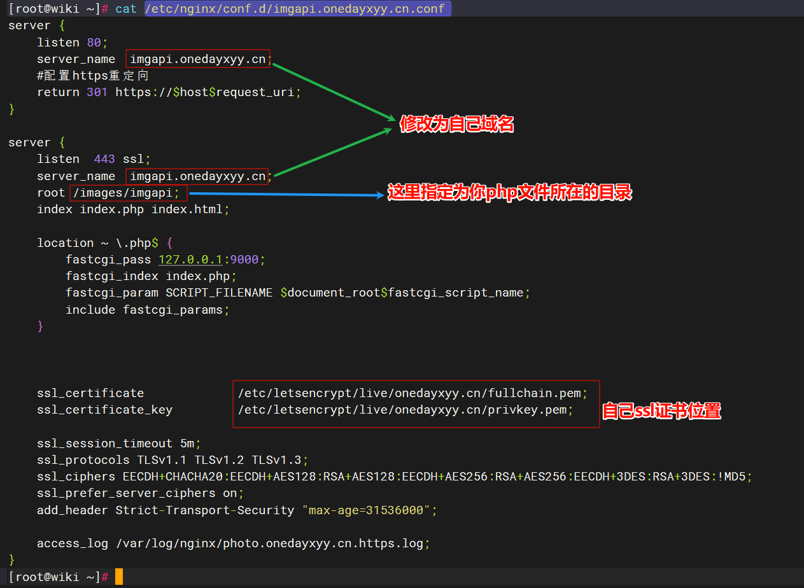804x588 pixels.
Task: Click the 'ssl_certificate_key' directive name
Action: click(x=105, y=410)
